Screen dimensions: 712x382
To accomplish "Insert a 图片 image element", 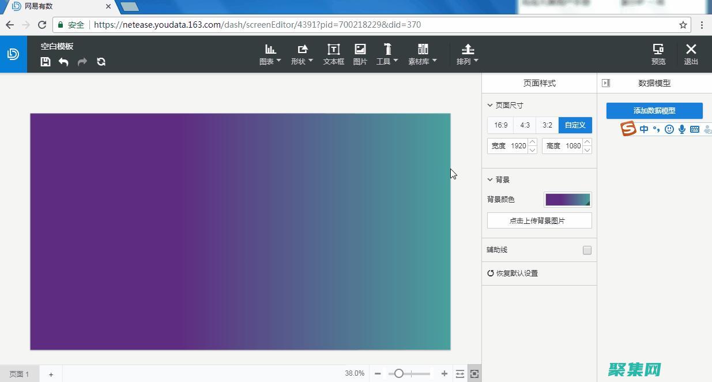I will 360,54.
